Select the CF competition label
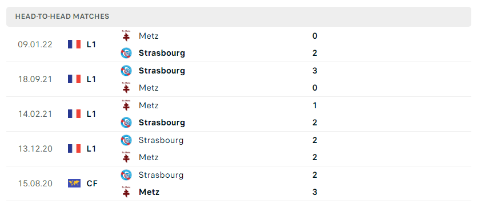The height and width of the screenshot is (208, 477). coord(92,183)
